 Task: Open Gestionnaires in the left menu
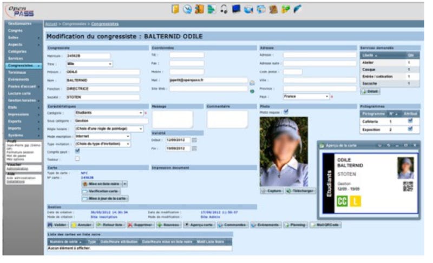tap(20, 24)
